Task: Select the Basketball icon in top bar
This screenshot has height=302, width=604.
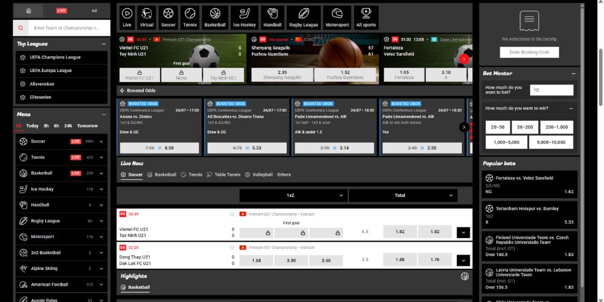Action: [x=215, y=18]
